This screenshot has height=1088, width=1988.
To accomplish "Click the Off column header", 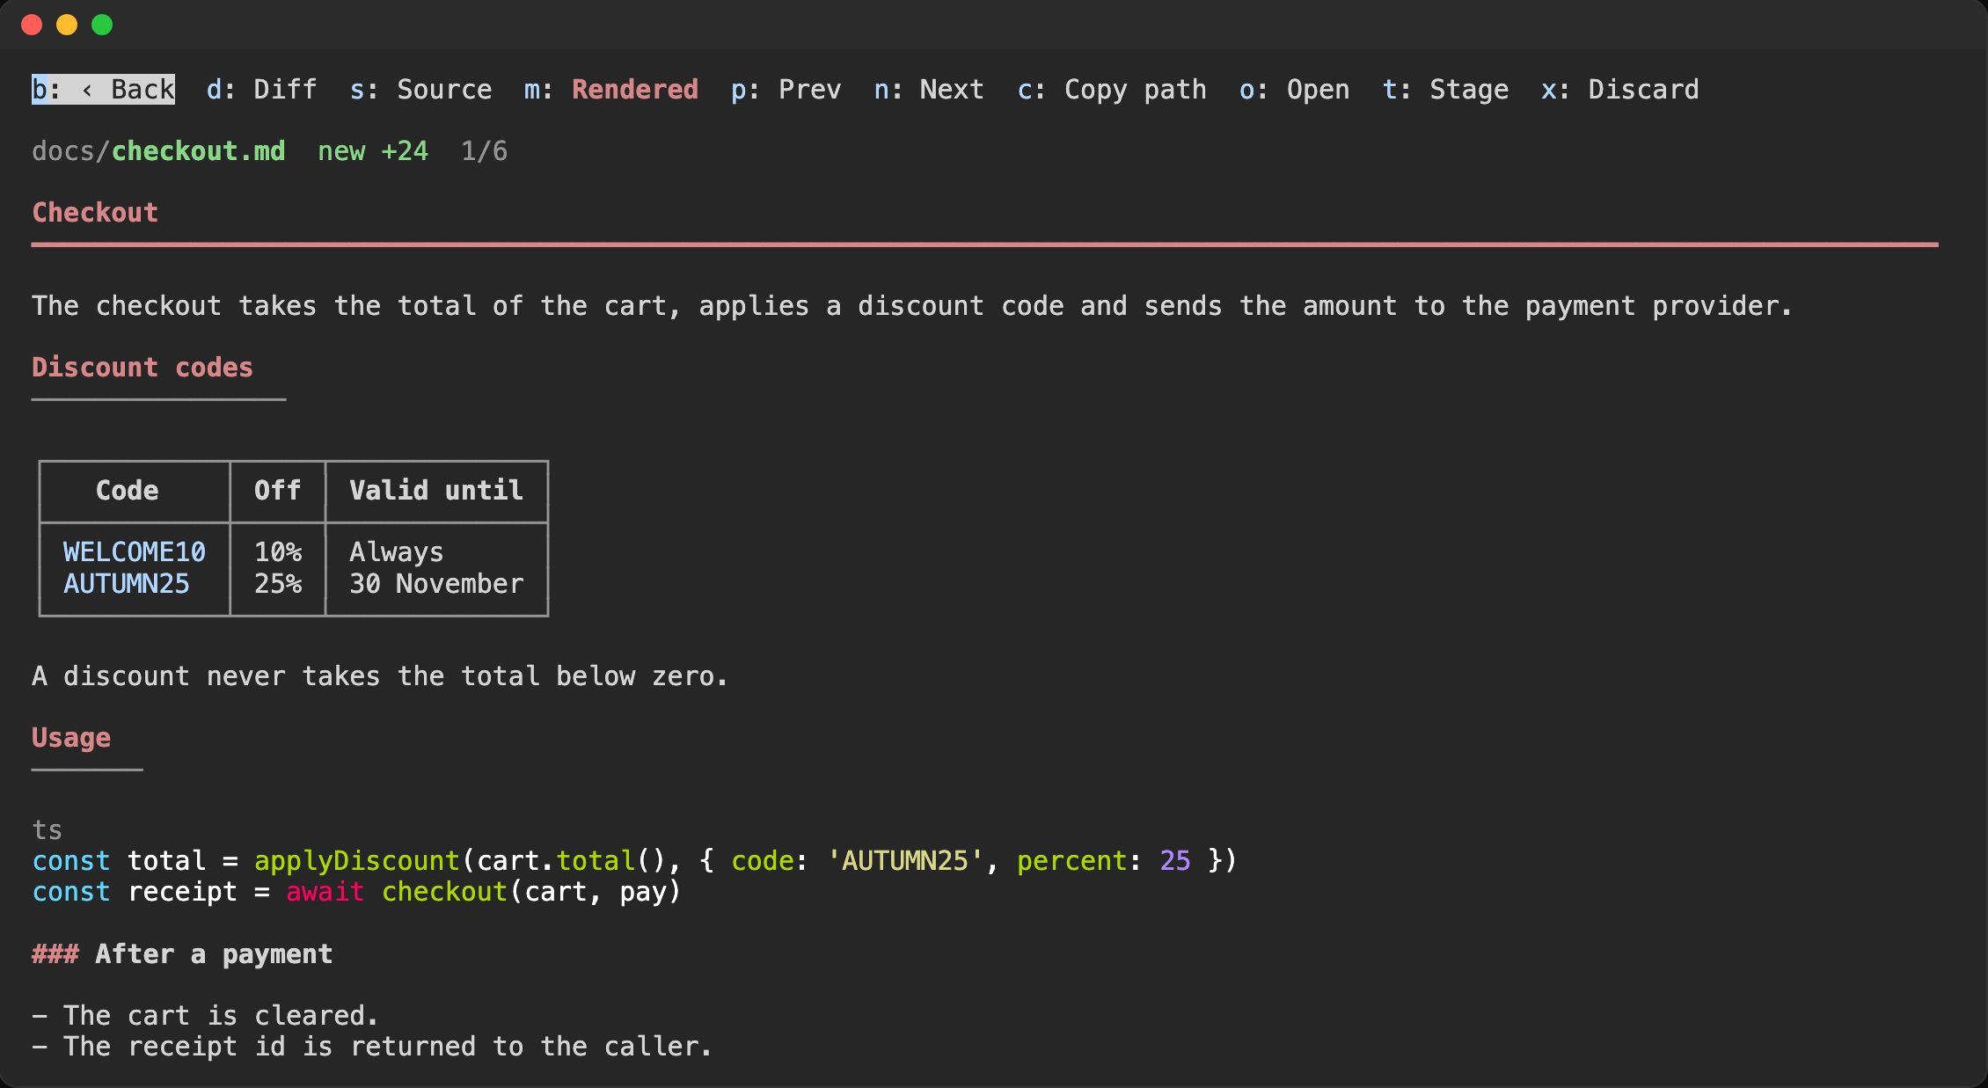I will click(277, 491).
